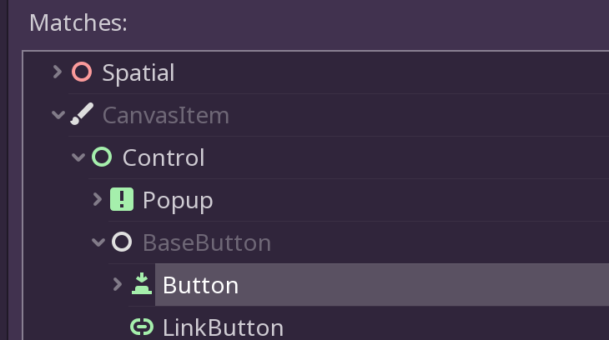Click the green Control node circle icon
The width and height of the screenshot is (609, 340).
(x=102, y=157)
